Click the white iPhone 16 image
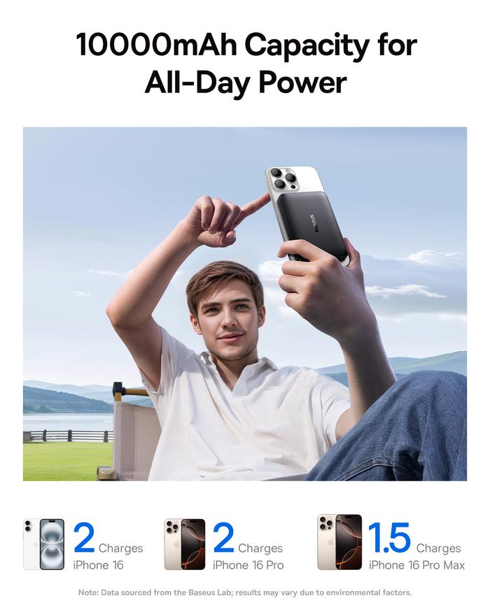This screenshot has height=612, width=490. (x=44, y=544)
